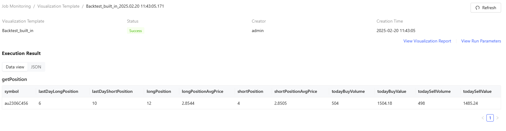Click the next page arrow

497,118
